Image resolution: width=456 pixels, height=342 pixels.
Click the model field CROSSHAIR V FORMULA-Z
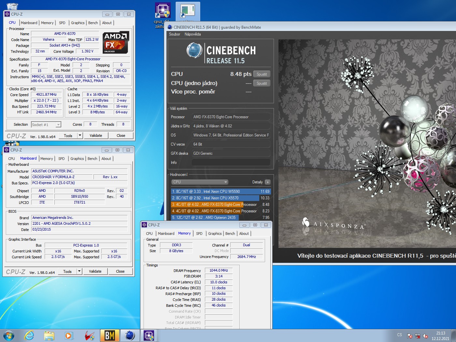point(62,177)
